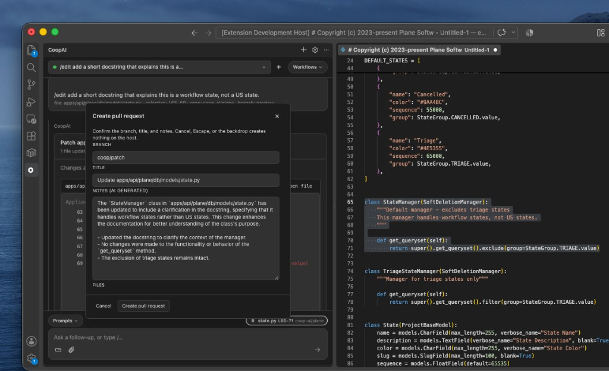
Task: Open the CoopAI panel ellipsis menu
Action: pos(327,50)
